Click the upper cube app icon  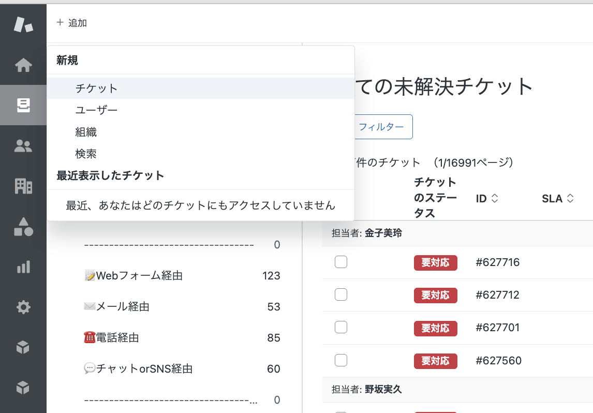coord(23,347)
